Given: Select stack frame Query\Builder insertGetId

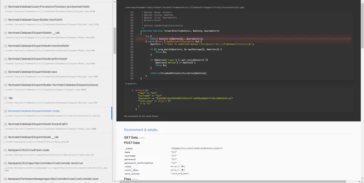Looking at the screenshot, I should coord(57,22).
